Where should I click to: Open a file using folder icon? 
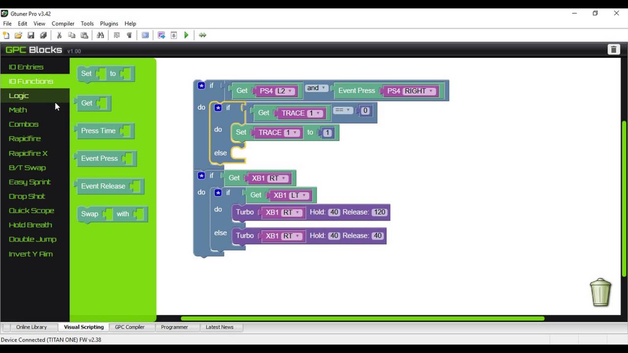point(18,35)
